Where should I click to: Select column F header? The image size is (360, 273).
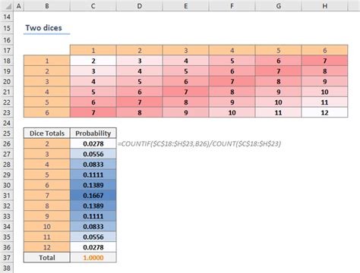(x=232, y=5)
